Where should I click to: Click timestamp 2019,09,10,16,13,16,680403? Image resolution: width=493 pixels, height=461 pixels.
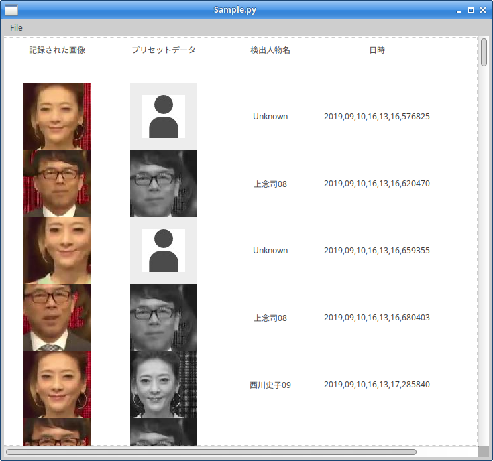377,318
